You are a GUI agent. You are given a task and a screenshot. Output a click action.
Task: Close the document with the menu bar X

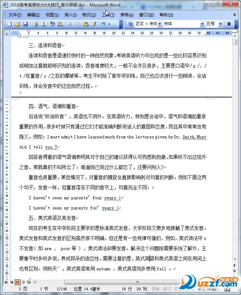coord(235,15)
